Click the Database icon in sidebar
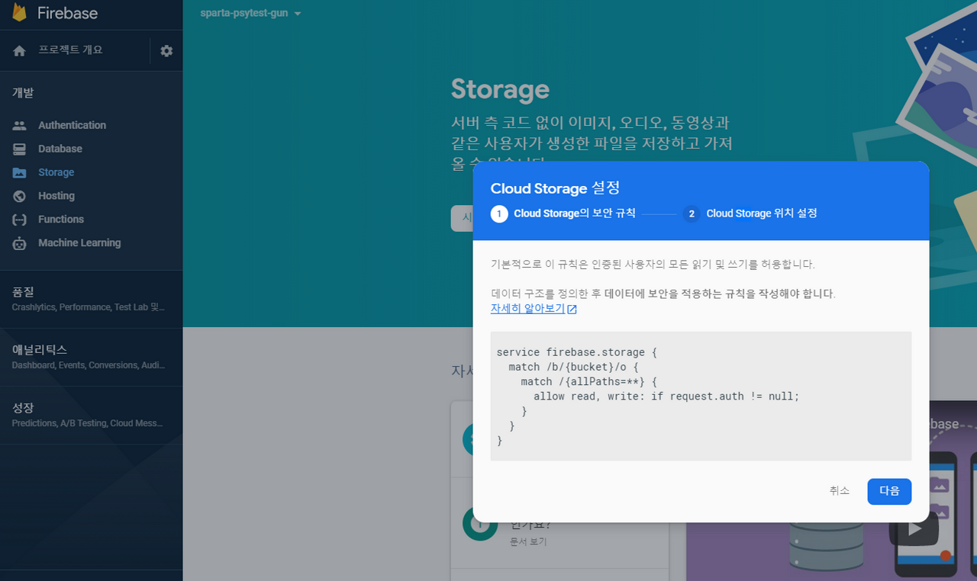This screenshot has width=977, height=581. (20, 149)
